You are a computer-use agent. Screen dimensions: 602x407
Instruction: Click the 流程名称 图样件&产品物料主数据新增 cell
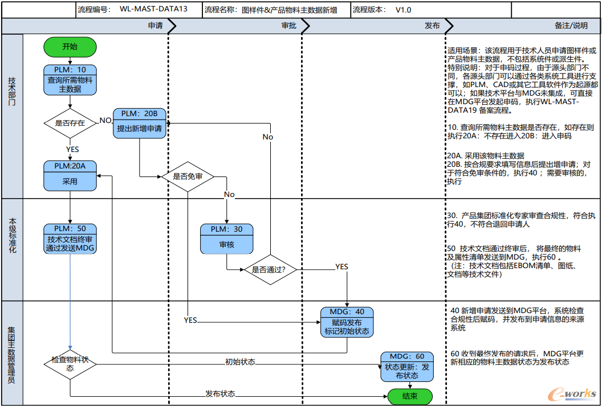(276, 10)
